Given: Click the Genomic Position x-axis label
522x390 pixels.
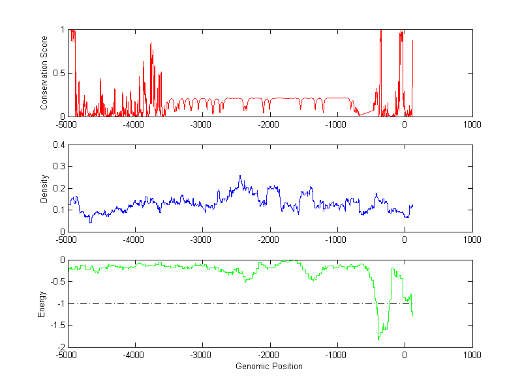Looking at the screenshot, I should click(269, 366).
